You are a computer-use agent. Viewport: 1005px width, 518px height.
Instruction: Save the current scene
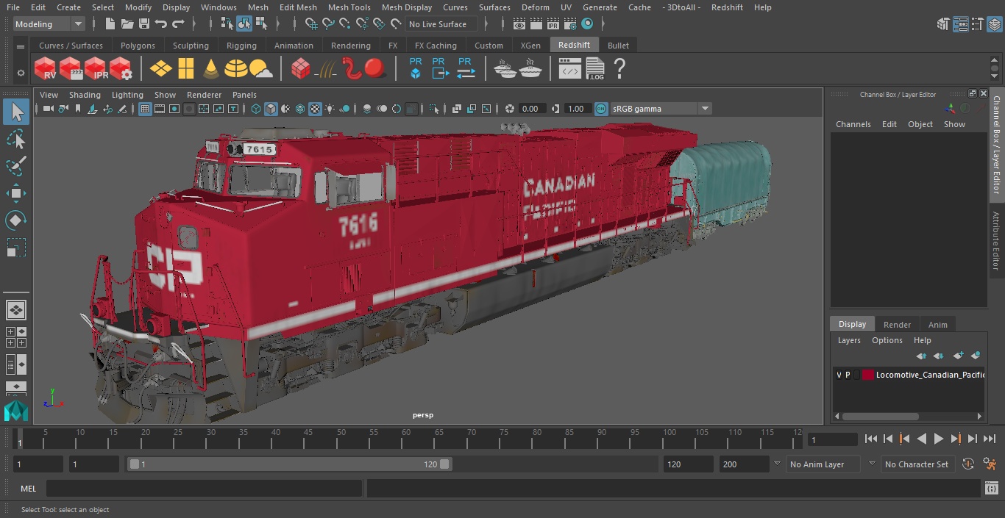144,24
